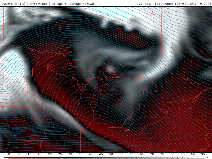Click the '5' value on color scale
The image size is (212, 159).
coord(19,154)
